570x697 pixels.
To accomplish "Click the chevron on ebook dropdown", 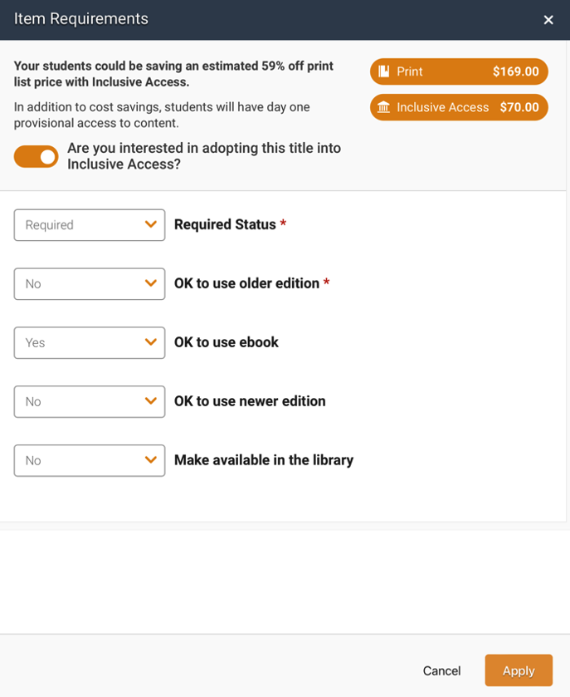I will (x=150, y=342).
